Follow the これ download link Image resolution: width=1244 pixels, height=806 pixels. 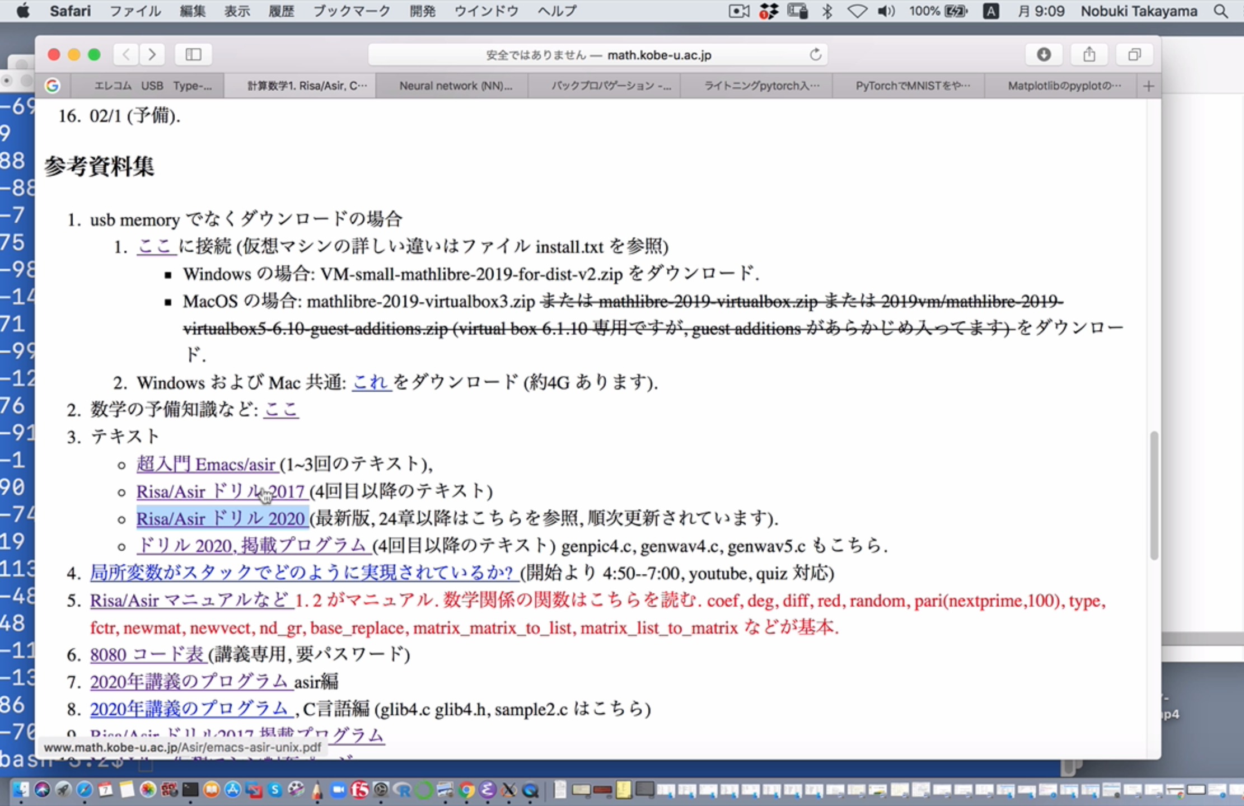[371, 382]
